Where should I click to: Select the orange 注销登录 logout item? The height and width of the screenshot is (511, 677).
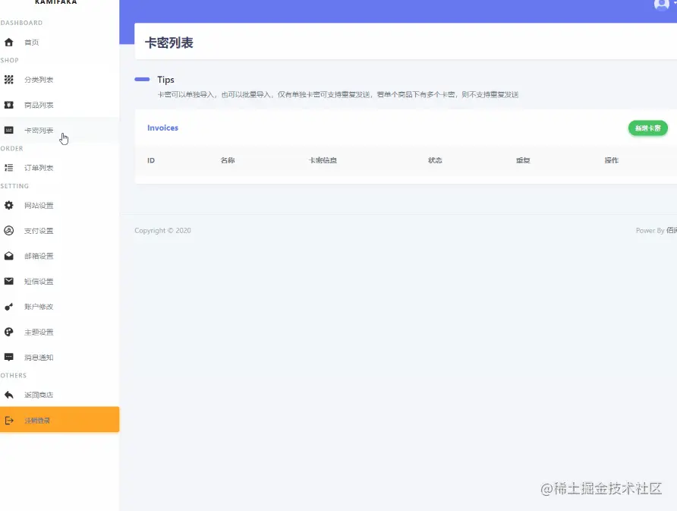pyautogui.click(x=60, y=419)
